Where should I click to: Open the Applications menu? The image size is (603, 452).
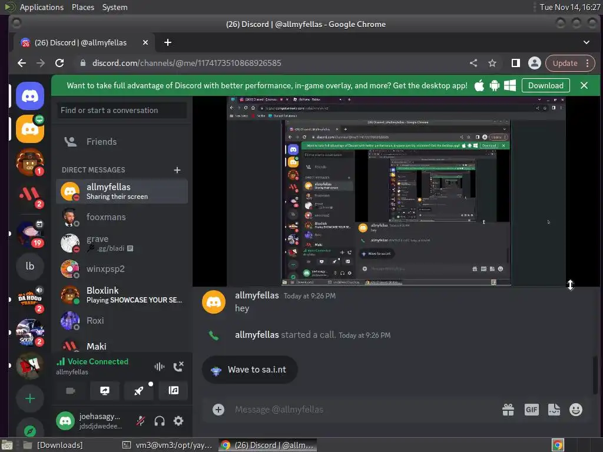[42, 7]
